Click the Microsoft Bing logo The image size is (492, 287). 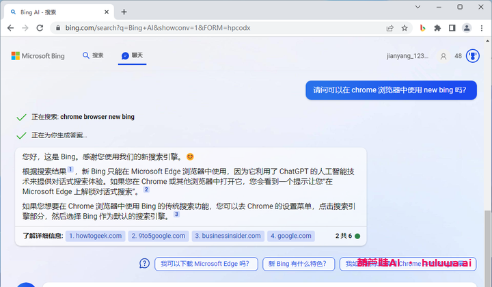tap(38, 56)
